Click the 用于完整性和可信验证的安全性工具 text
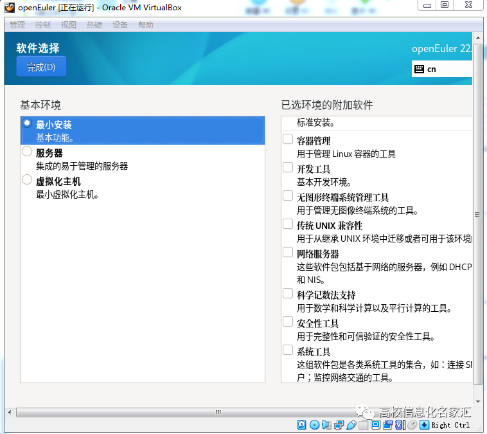 [366, 336]
